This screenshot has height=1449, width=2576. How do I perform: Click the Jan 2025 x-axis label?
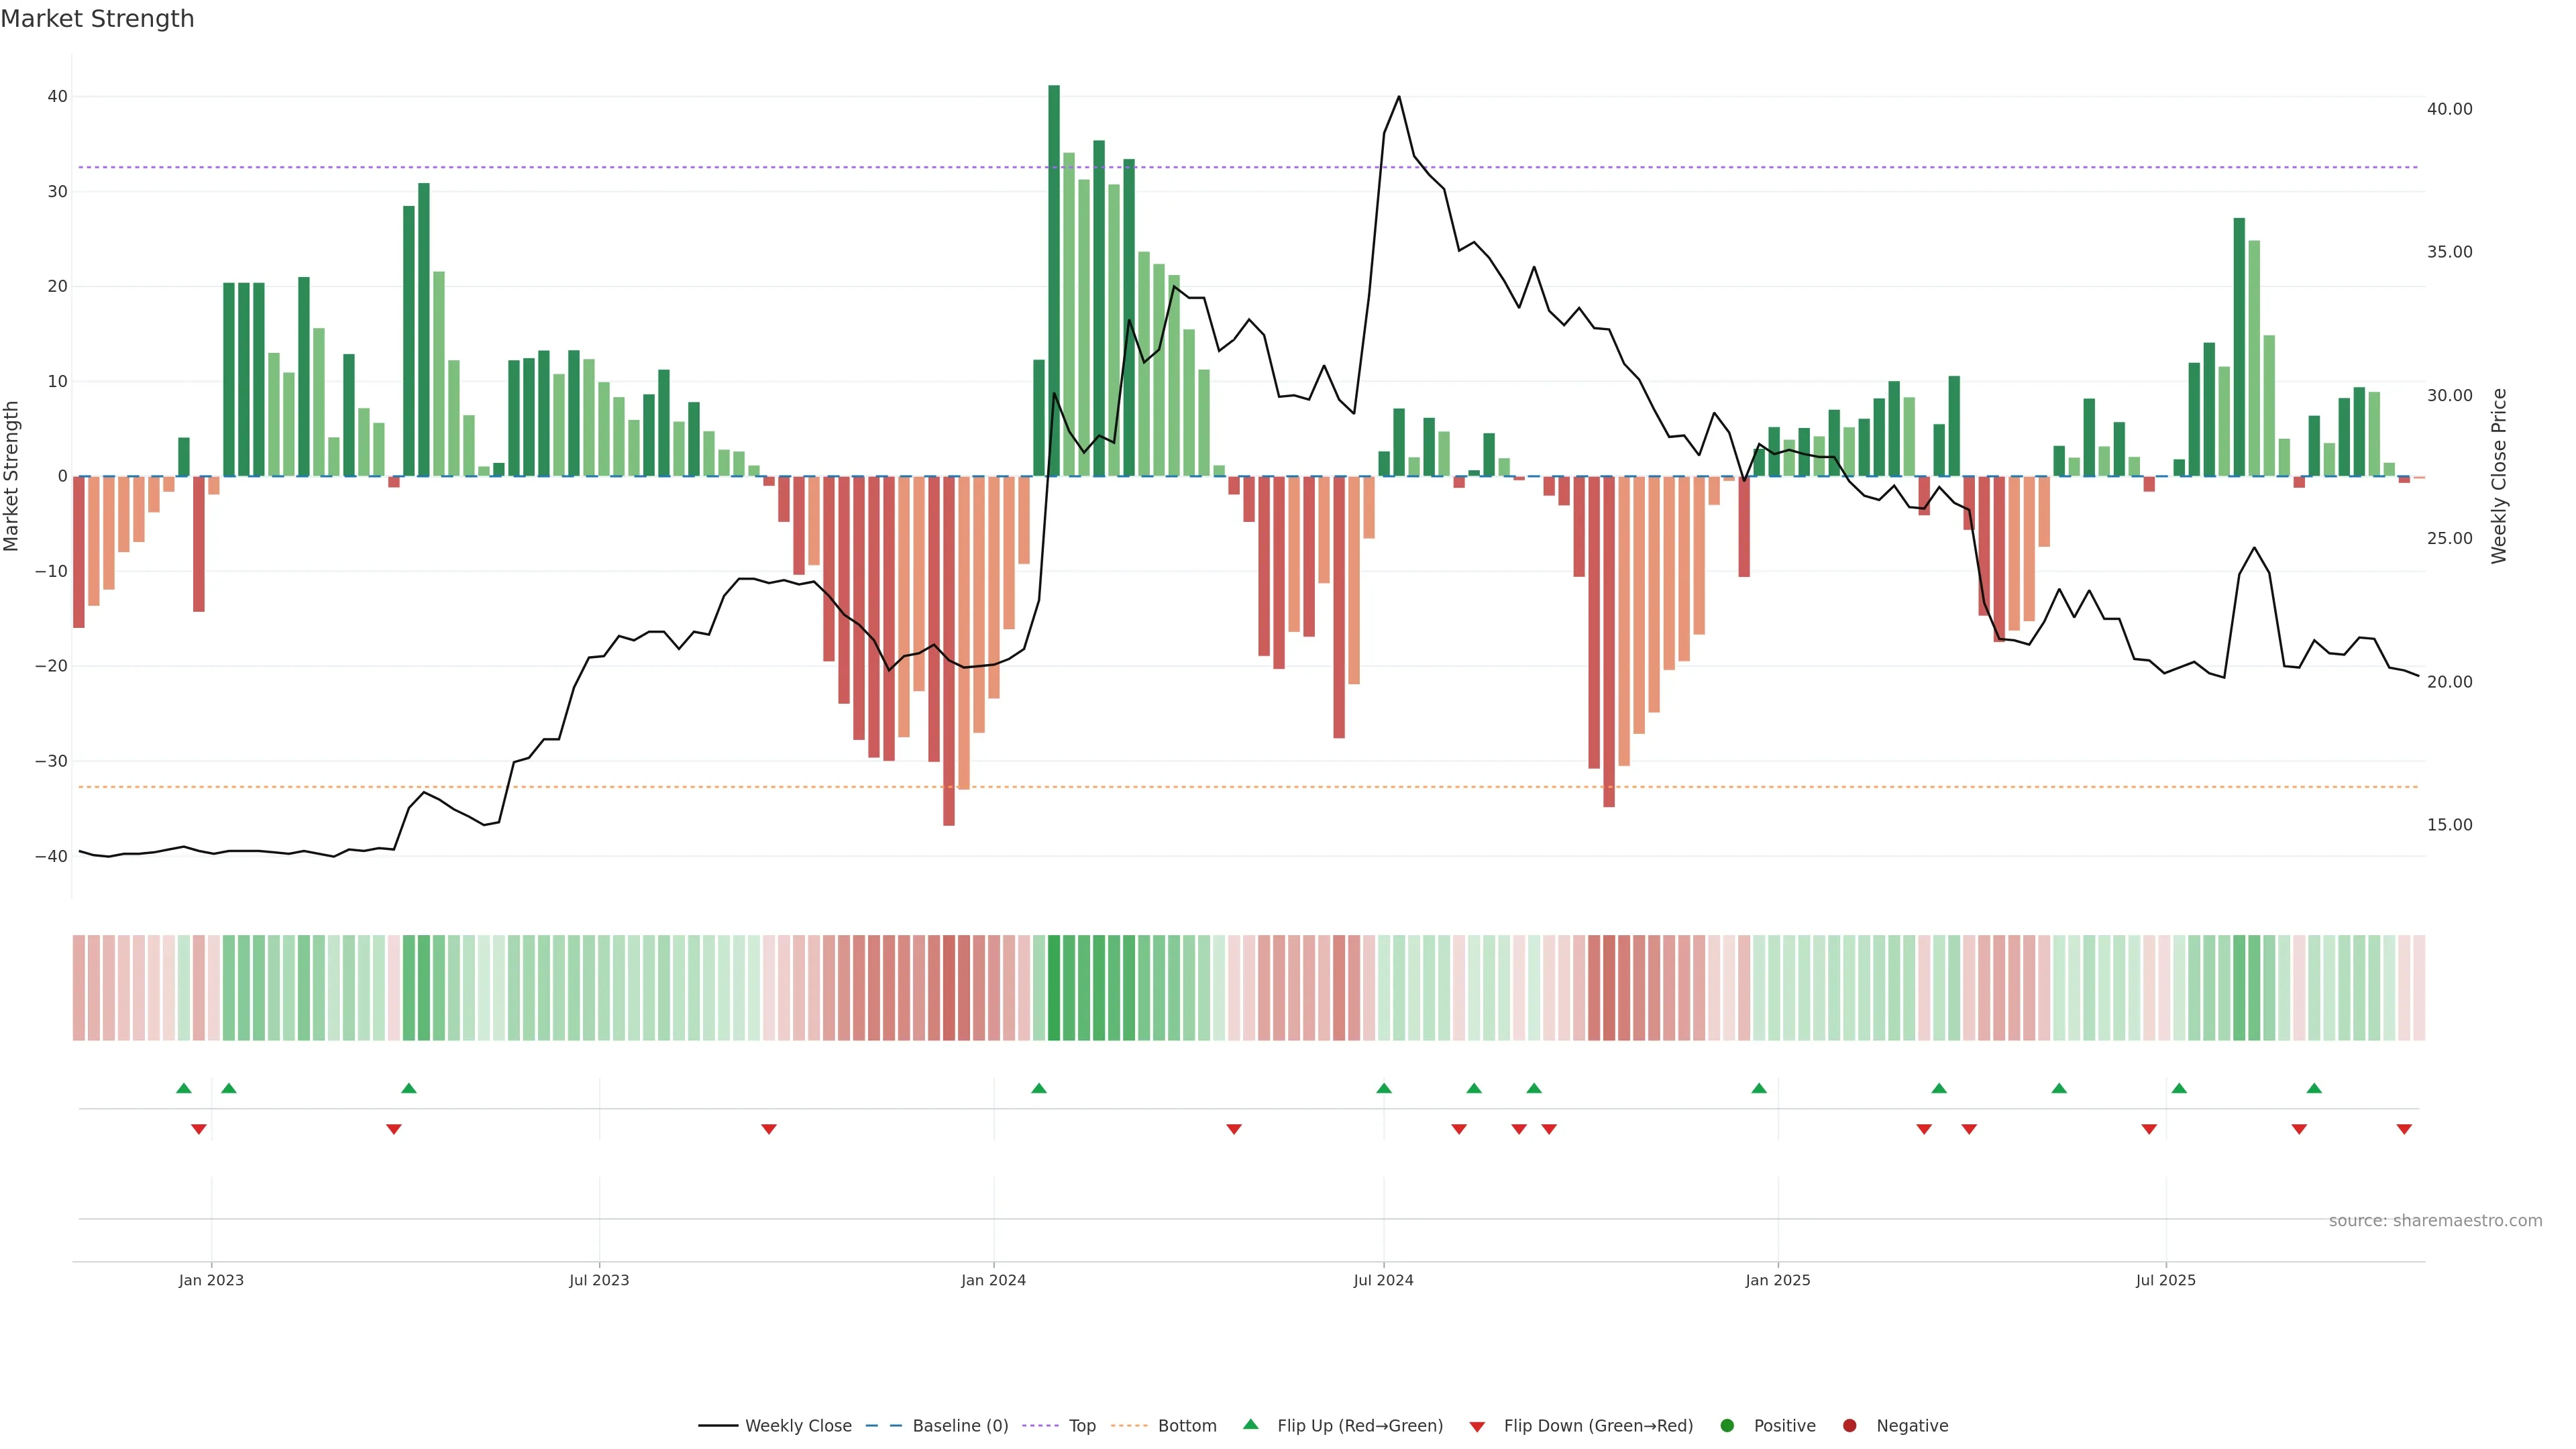1777,1280
